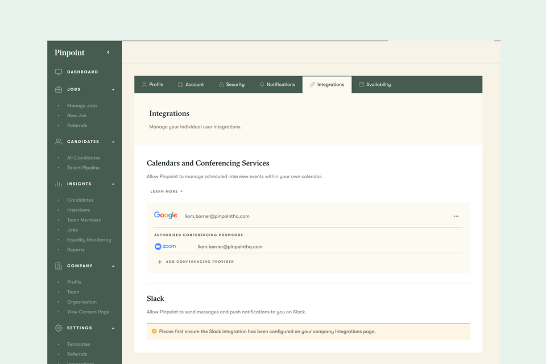Image resolution: width=546 pixels, height=364 pixels.
Task: Open All Candidates
Action: pos(84,158)
